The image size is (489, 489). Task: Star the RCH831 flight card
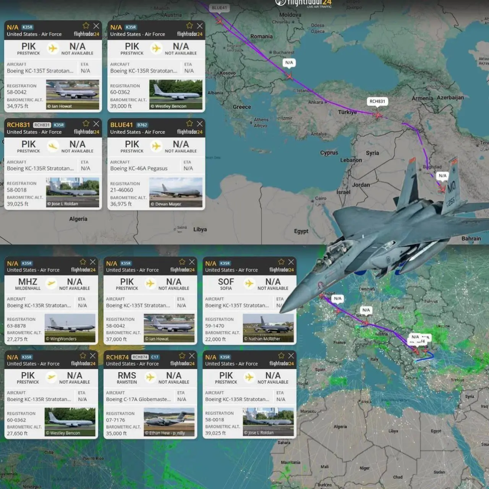tap(86, 123)
